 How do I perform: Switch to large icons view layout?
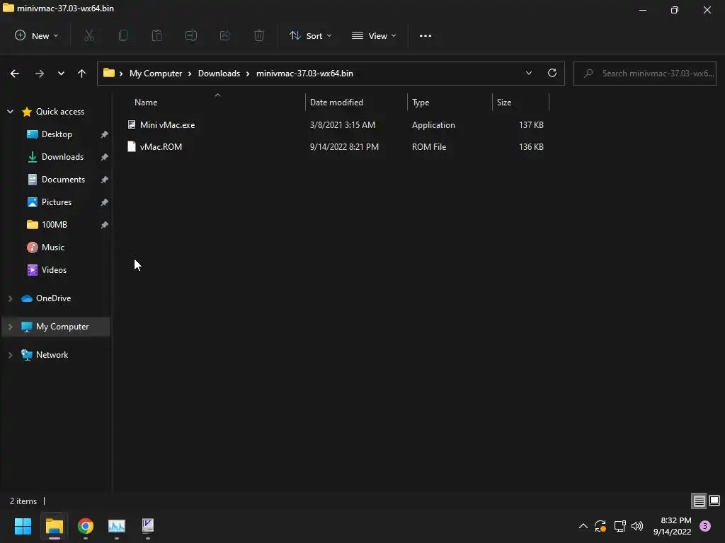714,501
